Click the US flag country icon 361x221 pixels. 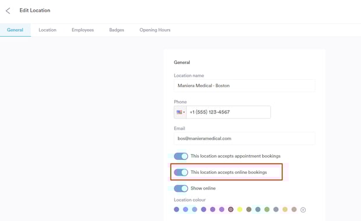click(x=179, y=112)
